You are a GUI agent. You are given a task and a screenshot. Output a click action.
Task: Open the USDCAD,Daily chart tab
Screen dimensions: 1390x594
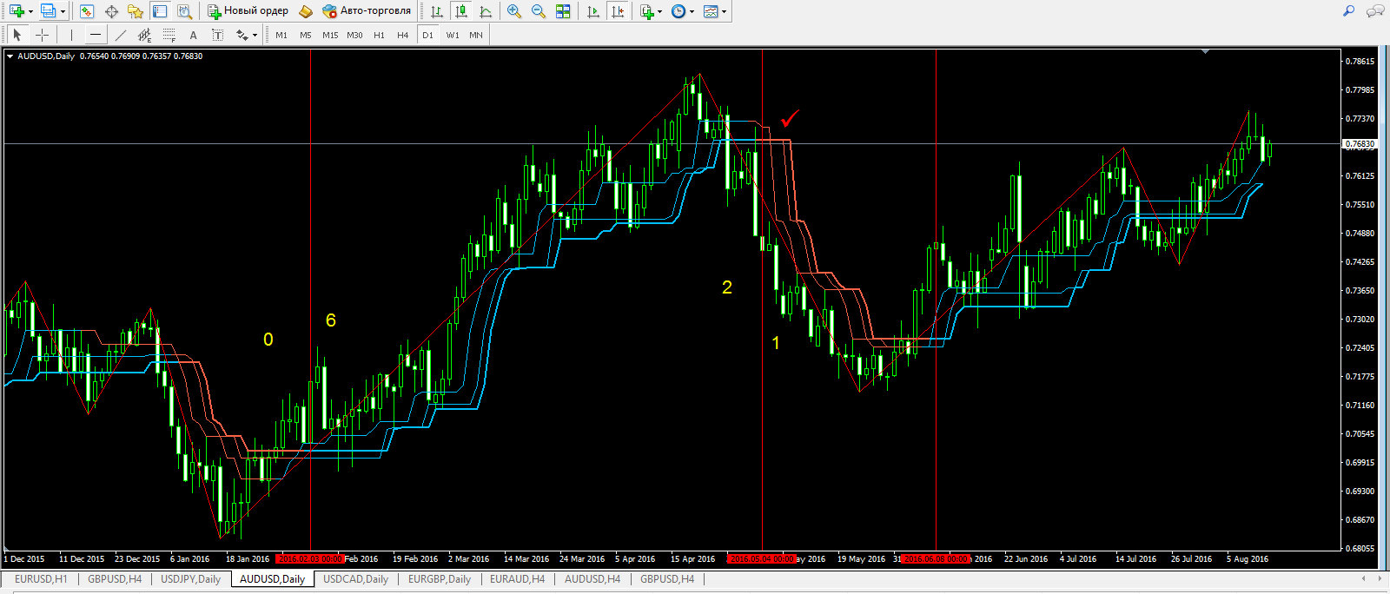click(x=355, y=579)
